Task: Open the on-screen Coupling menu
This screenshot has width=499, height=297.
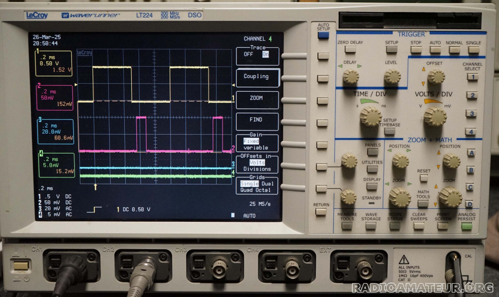Action: click(257, 78)
